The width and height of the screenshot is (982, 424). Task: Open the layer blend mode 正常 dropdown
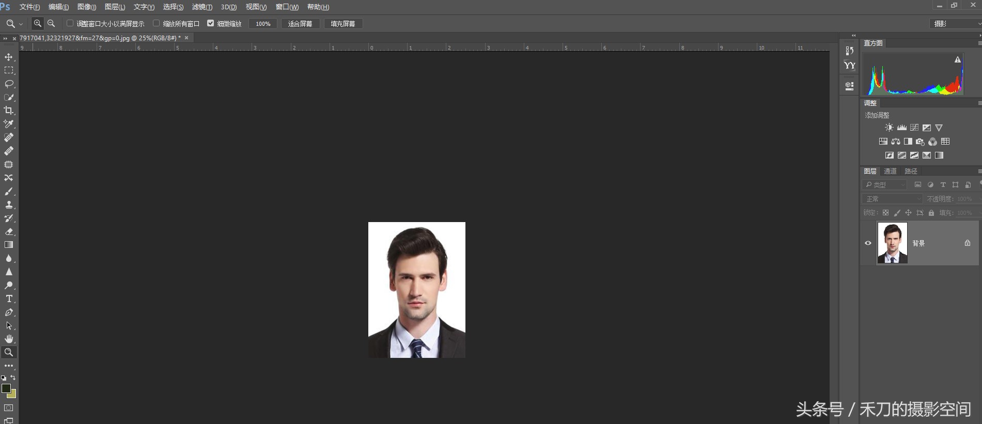(x=892, y=199)
